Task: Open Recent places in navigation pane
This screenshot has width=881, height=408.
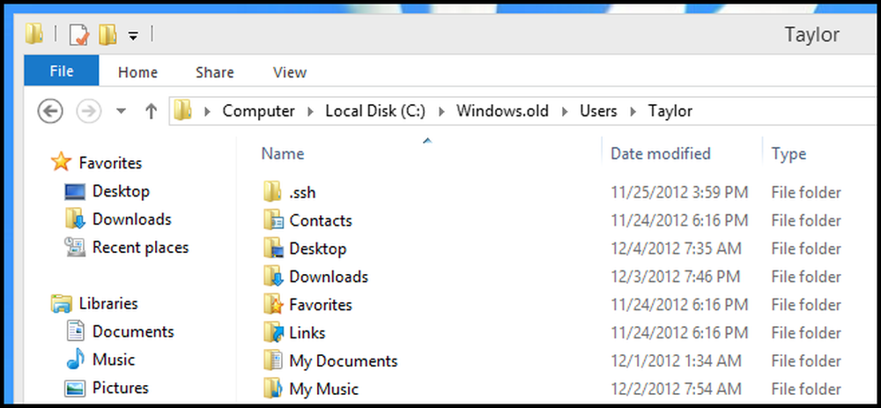Action: (x=140, y=248)
